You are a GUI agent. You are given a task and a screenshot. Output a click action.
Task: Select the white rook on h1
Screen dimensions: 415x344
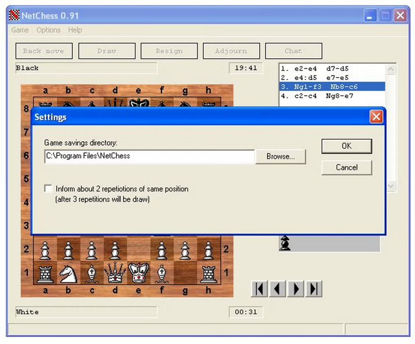pyautogui.click(x=208, y=273)
